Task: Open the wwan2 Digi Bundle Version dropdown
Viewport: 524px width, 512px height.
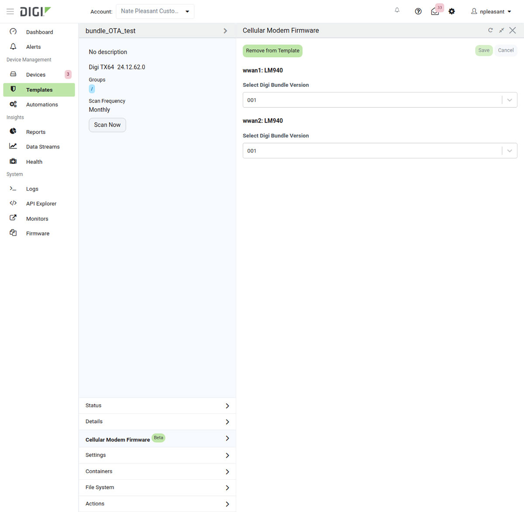Action: click(x=379, y=151)
